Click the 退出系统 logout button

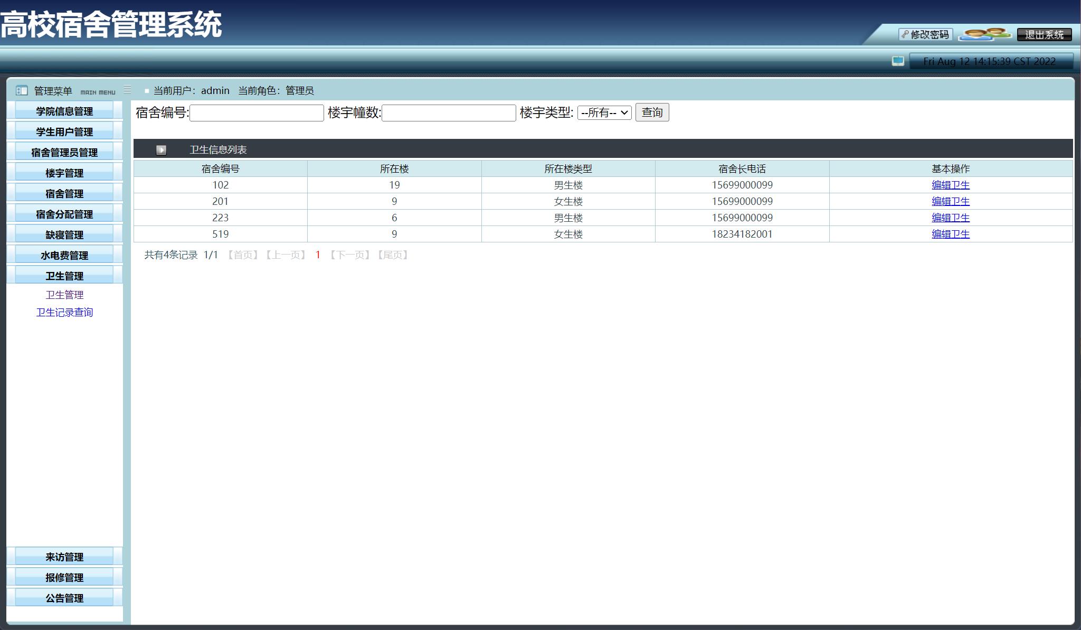(1044, 34)
